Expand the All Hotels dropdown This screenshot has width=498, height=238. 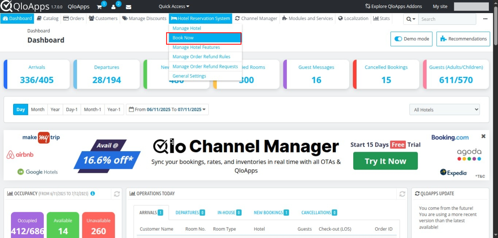[445, 110]
